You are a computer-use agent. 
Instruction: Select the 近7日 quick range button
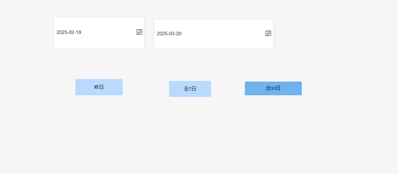click(190, 89)
